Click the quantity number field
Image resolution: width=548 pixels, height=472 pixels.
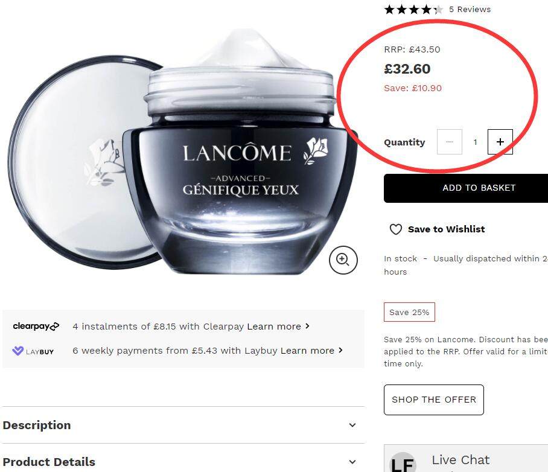[x=475, y=142]
